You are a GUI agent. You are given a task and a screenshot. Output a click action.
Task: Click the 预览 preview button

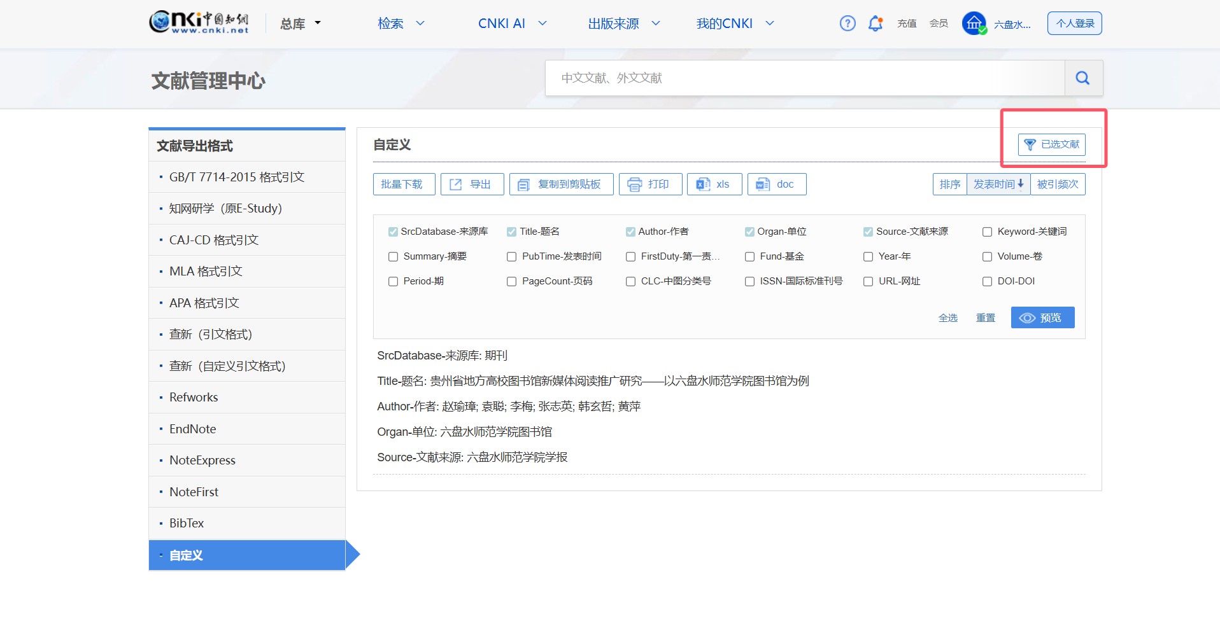1042,317
